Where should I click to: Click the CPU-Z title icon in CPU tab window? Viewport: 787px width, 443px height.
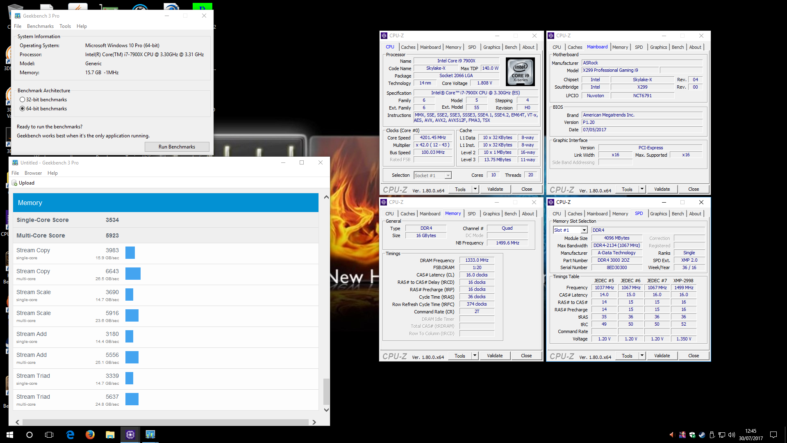tap(384, 36)
